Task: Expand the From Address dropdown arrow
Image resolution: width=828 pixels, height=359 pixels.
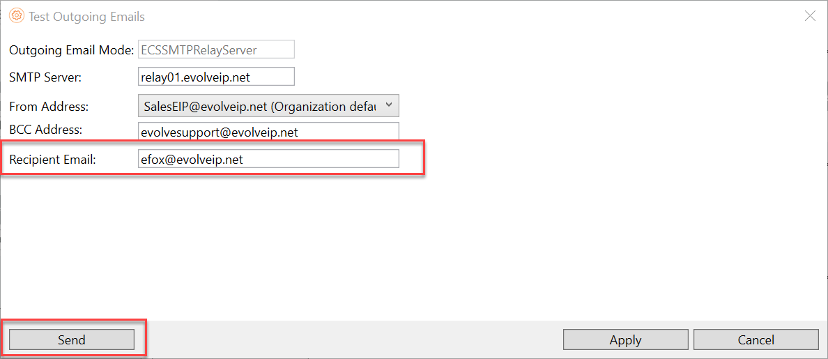Action: tap(389, 106)
